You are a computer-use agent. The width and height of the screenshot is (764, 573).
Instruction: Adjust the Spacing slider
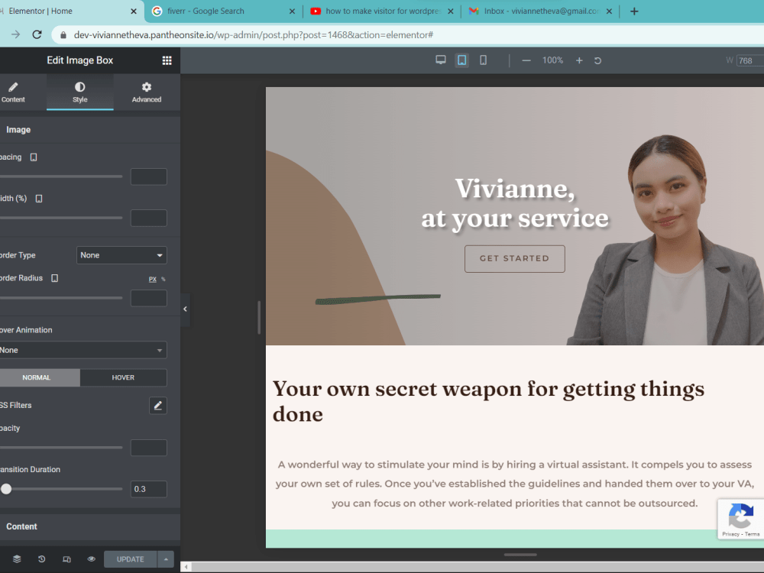(x=60, y=176)
